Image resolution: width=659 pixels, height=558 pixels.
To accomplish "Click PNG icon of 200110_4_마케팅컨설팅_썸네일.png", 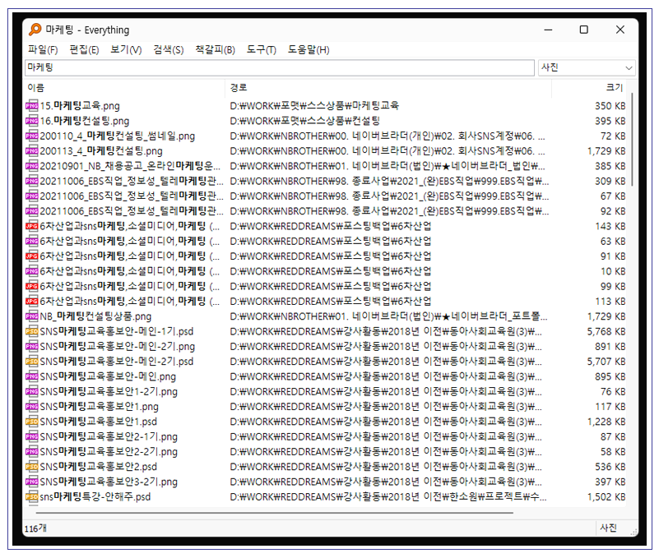I will point(31,136).
